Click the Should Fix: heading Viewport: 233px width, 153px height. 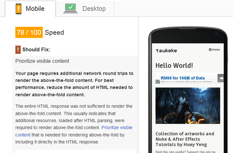pyautogui.click(x=36, y=49)
